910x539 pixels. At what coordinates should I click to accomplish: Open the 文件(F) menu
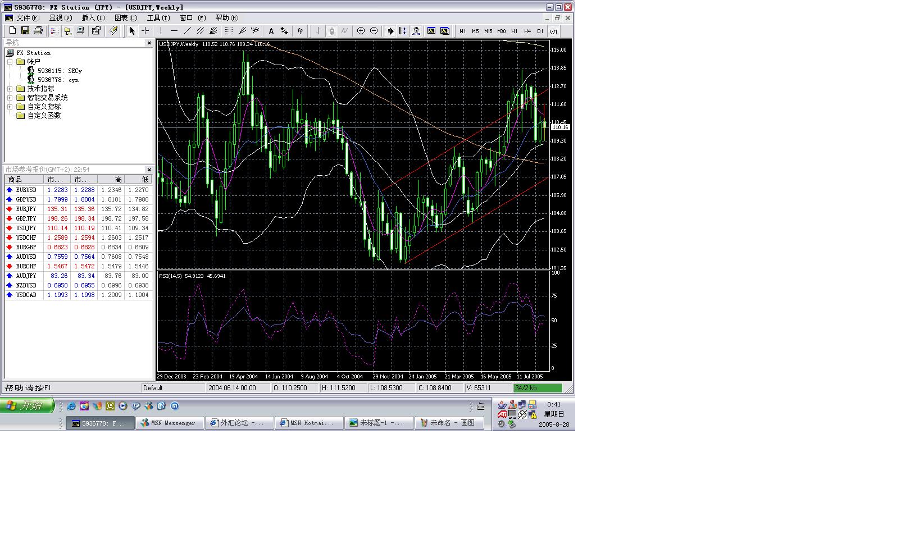pyautogui.click(x=28, y=18)
